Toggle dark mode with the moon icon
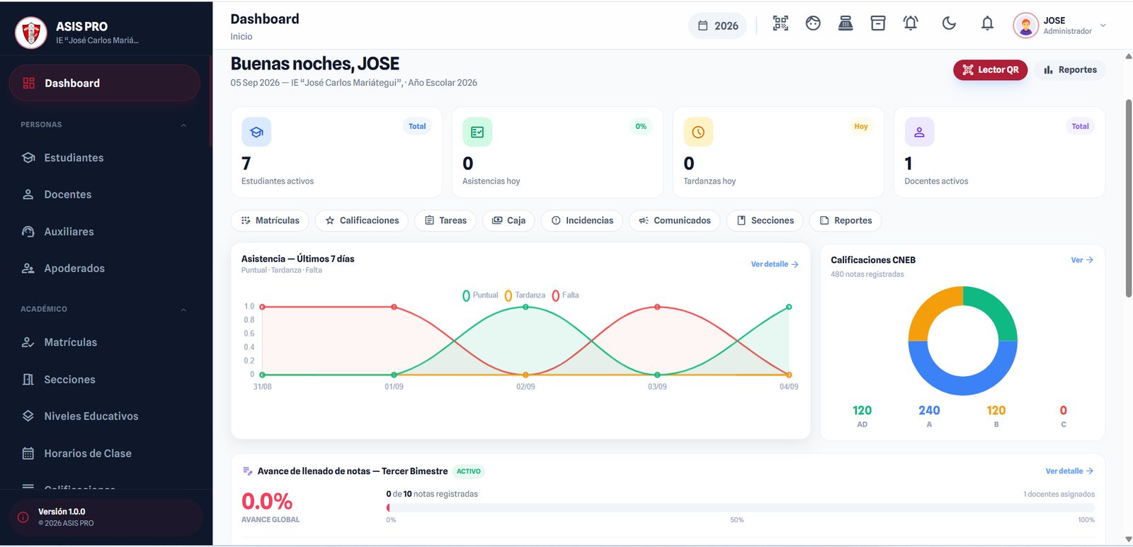 coord(949,23)
